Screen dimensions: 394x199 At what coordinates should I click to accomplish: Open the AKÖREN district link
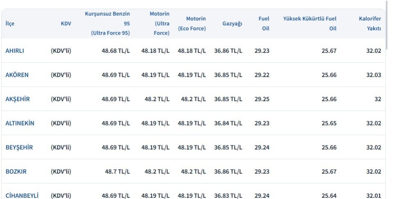17,75
